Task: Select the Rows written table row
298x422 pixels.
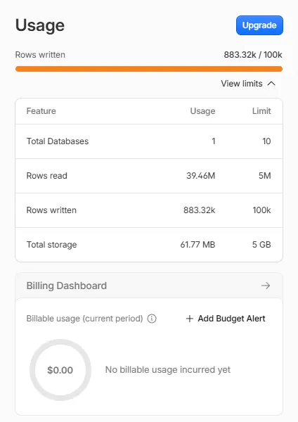Action: (x=149, y=210)
